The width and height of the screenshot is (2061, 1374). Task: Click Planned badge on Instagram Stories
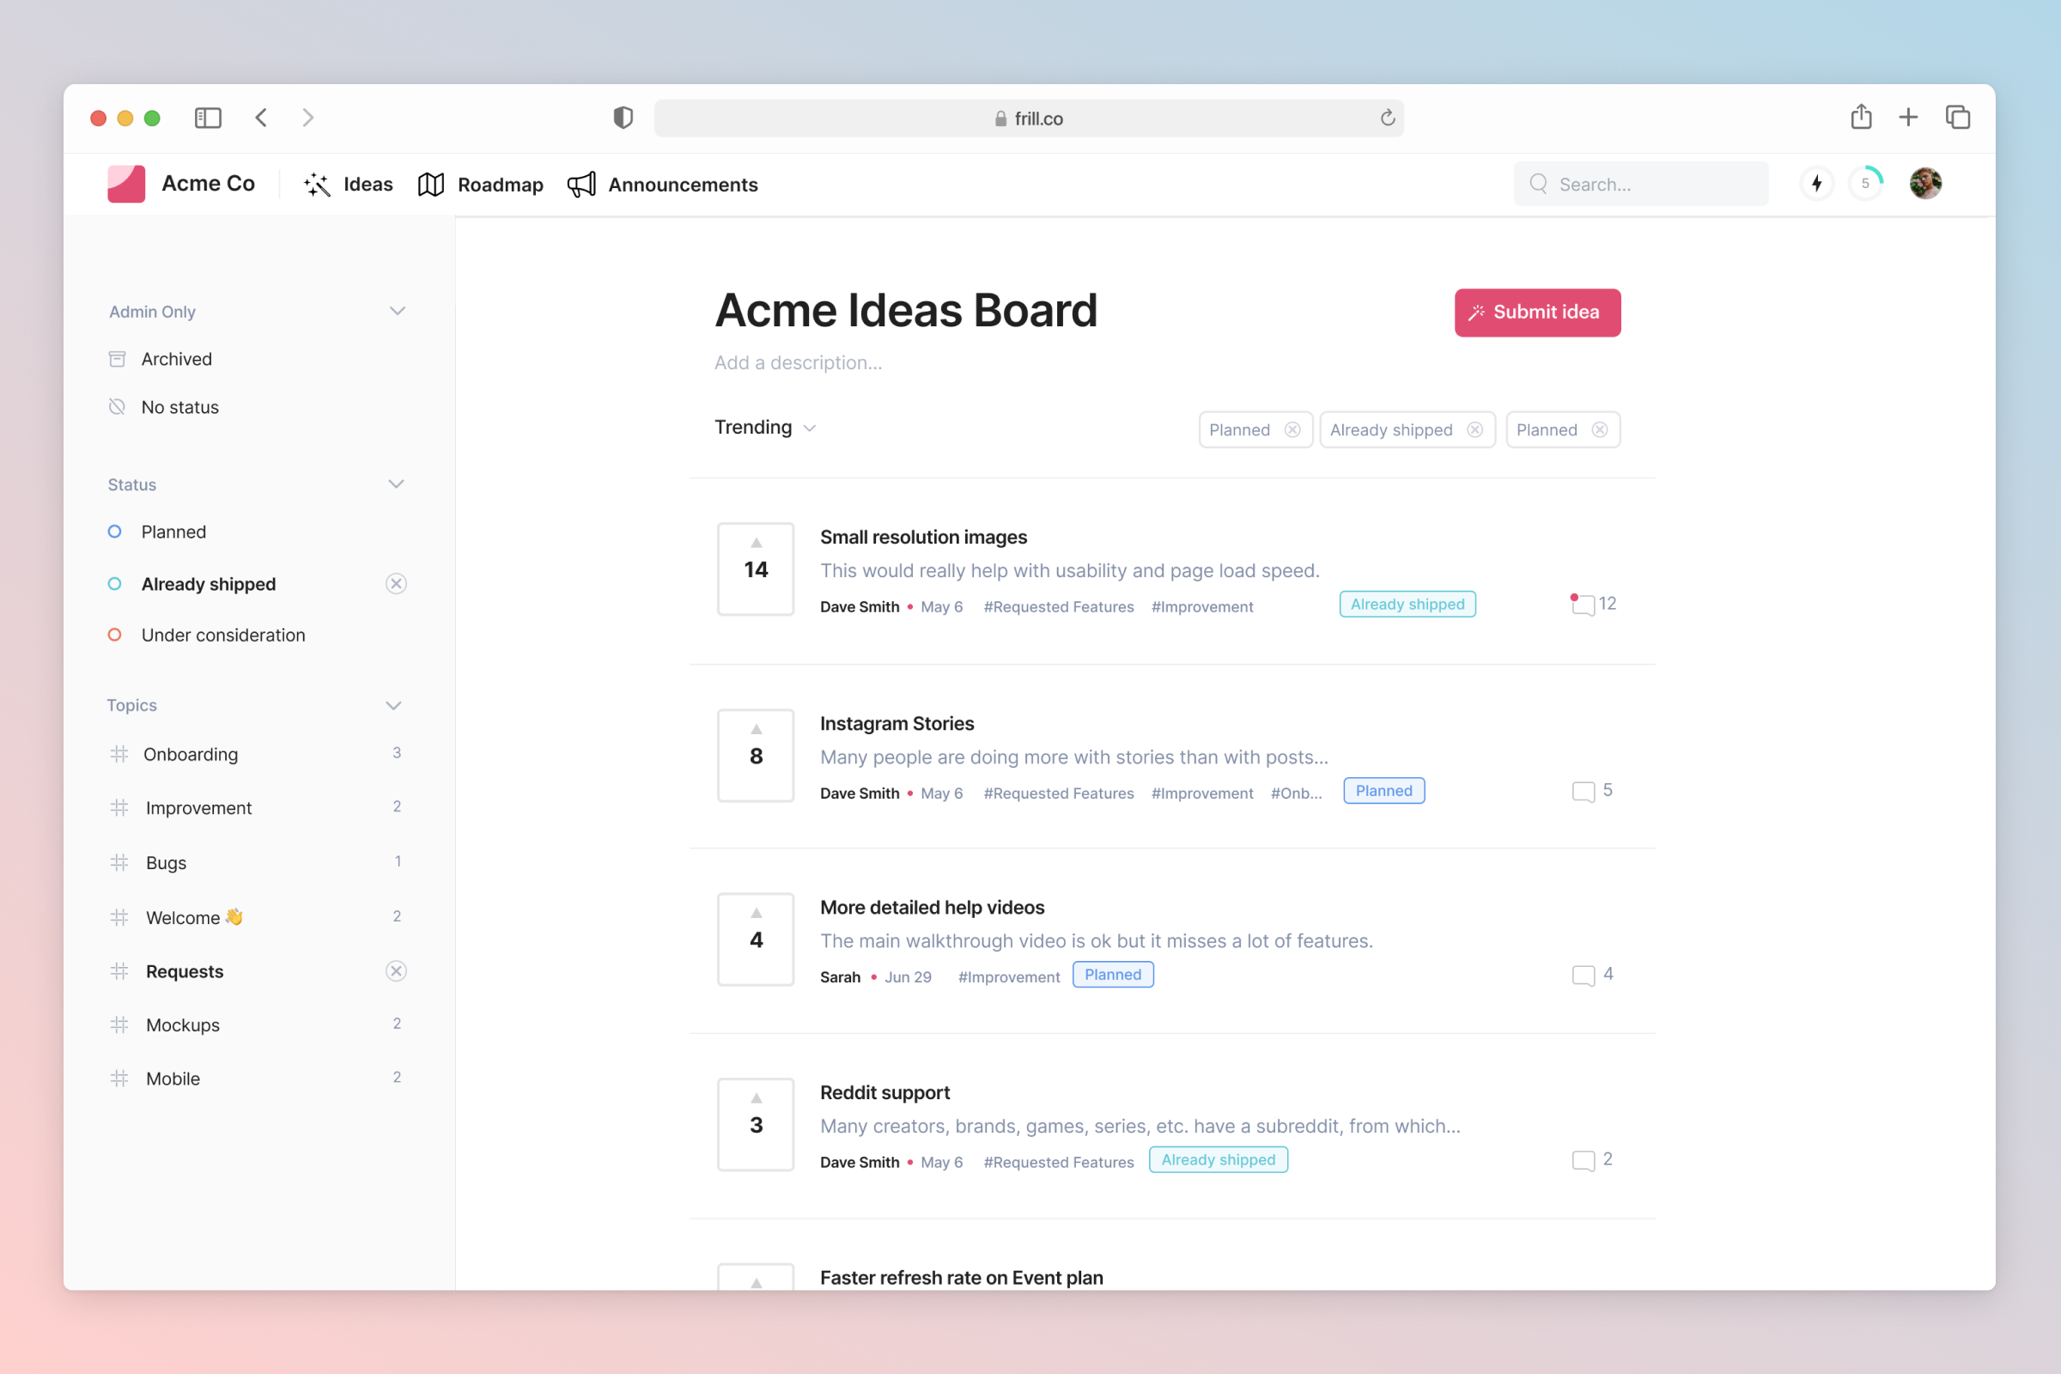click(1383, 790)
